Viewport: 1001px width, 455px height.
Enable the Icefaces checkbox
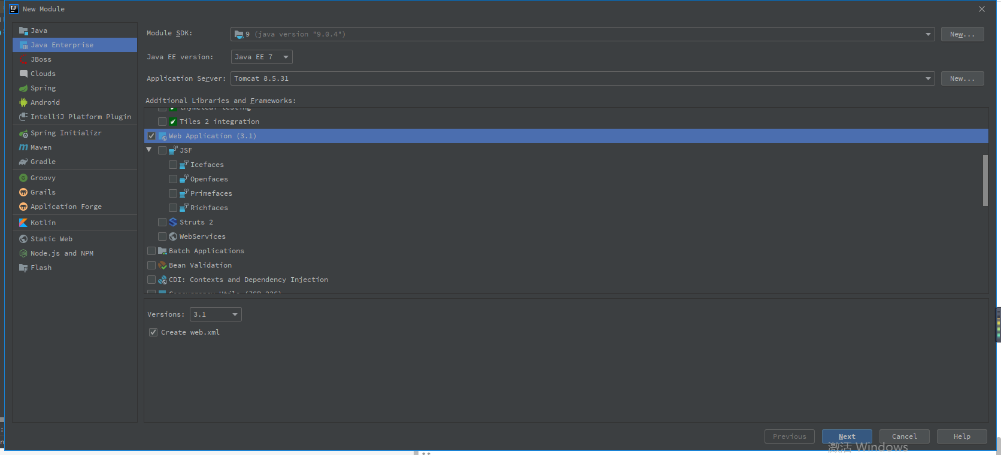point(173,165)
